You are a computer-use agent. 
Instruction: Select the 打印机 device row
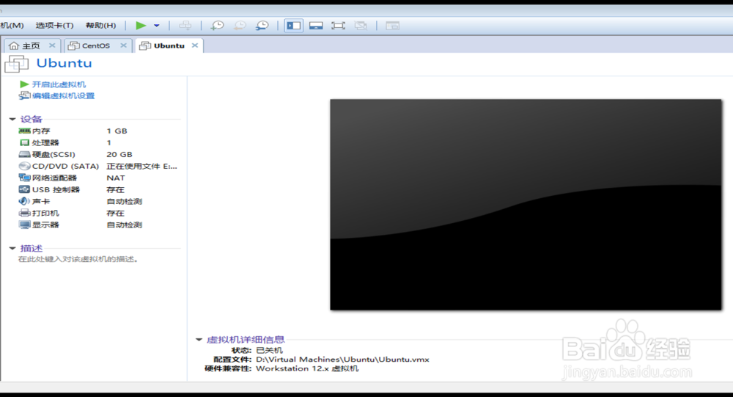tap(98, 213)
